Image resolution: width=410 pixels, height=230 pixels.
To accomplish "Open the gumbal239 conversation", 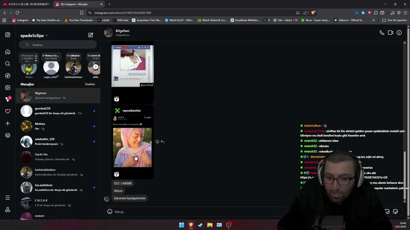I will [58, 111].
